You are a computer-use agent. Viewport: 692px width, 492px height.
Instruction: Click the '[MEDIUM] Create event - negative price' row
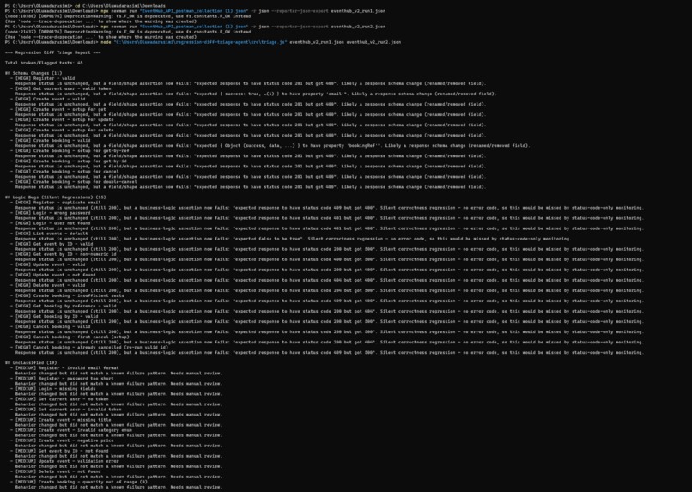coord(62,440)
